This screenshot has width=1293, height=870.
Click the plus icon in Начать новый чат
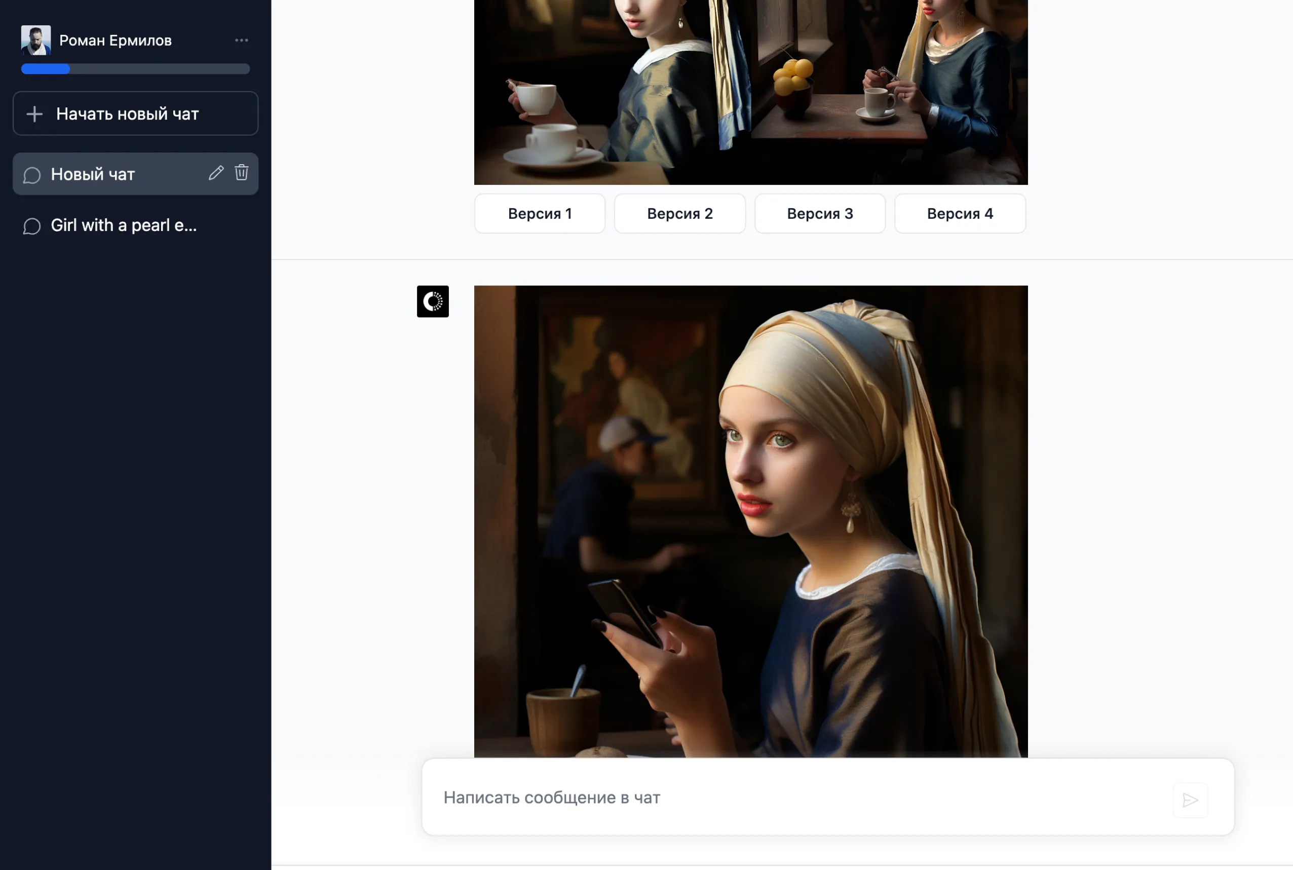click(34, 114)
